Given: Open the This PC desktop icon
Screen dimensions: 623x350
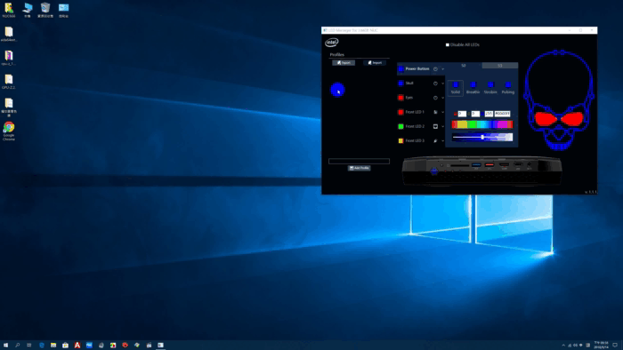Looking at the screenshot, I should pyautogui.click(x=28, y=11).
